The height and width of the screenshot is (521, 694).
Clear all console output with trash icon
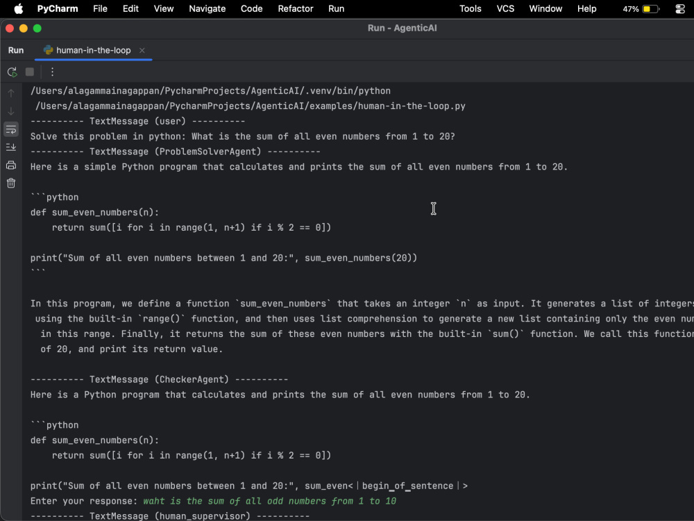[x=11, y=183]
